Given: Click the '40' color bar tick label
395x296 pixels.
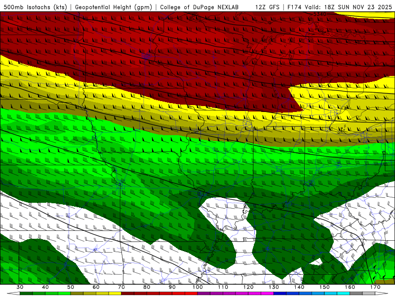Looking at the screenshot, I should click(x=45, y=287).
